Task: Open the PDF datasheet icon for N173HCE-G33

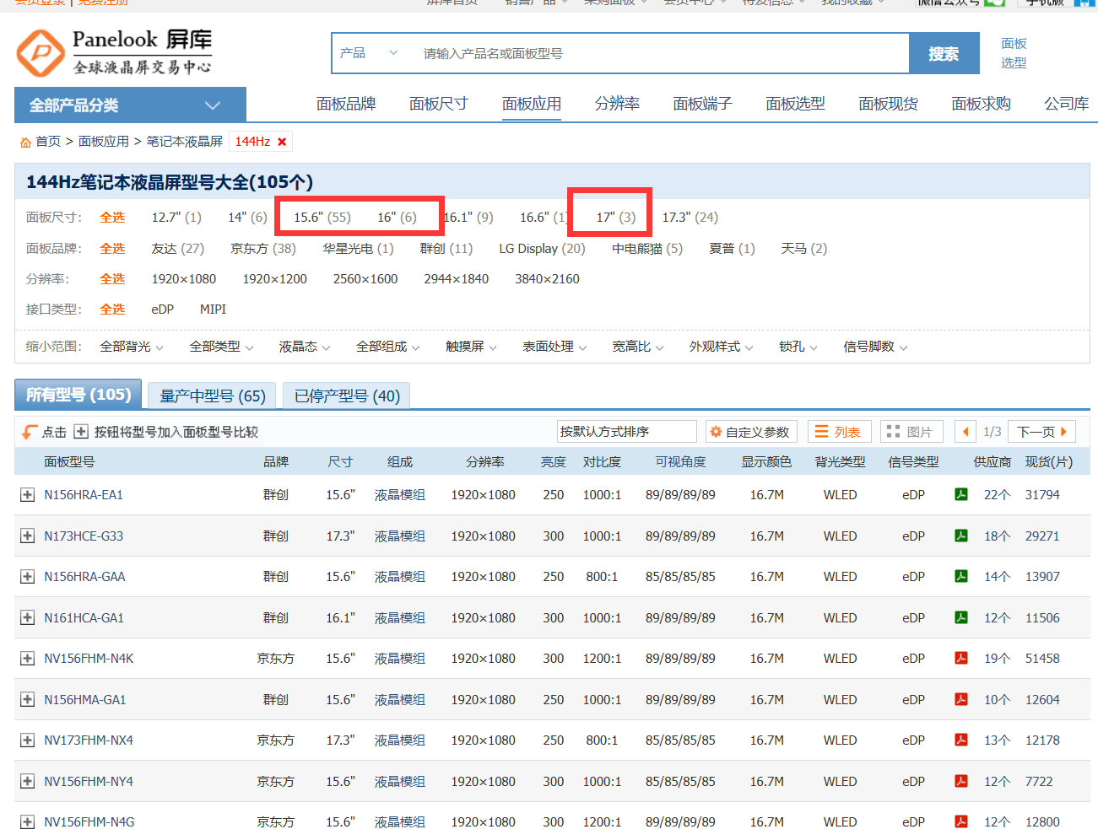Action: pos(961,536)
